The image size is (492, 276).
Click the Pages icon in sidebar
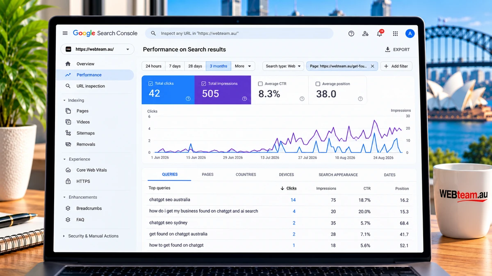pyautogui.click(x=68, y=111)
